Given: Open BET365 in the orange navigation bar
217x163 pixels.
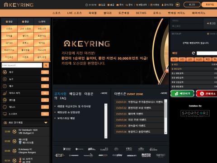Looking at the screenshot, I should click(141, 13).
